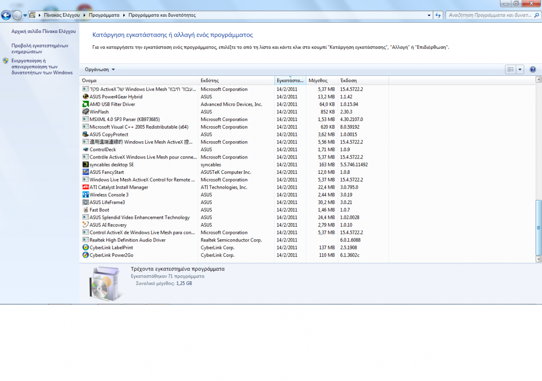This screenshot has height=381, width=542.
Task: Select the Visual C++ 2005 Redistributable icon
Action: pos(86,127)
